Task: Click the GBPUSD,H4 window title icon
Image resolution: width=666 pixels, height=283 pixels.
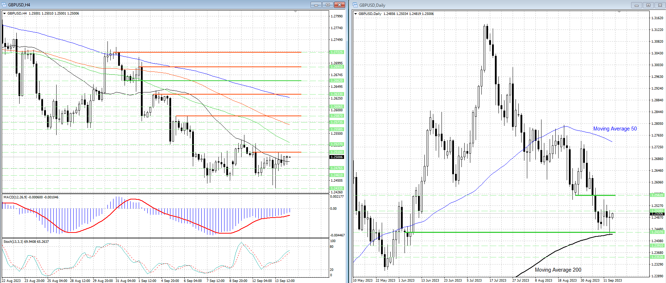Action: (x=4, y=5)
